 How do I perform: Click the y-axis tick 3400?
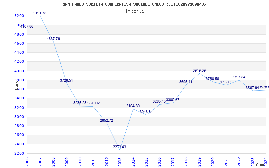coord(19,98)
